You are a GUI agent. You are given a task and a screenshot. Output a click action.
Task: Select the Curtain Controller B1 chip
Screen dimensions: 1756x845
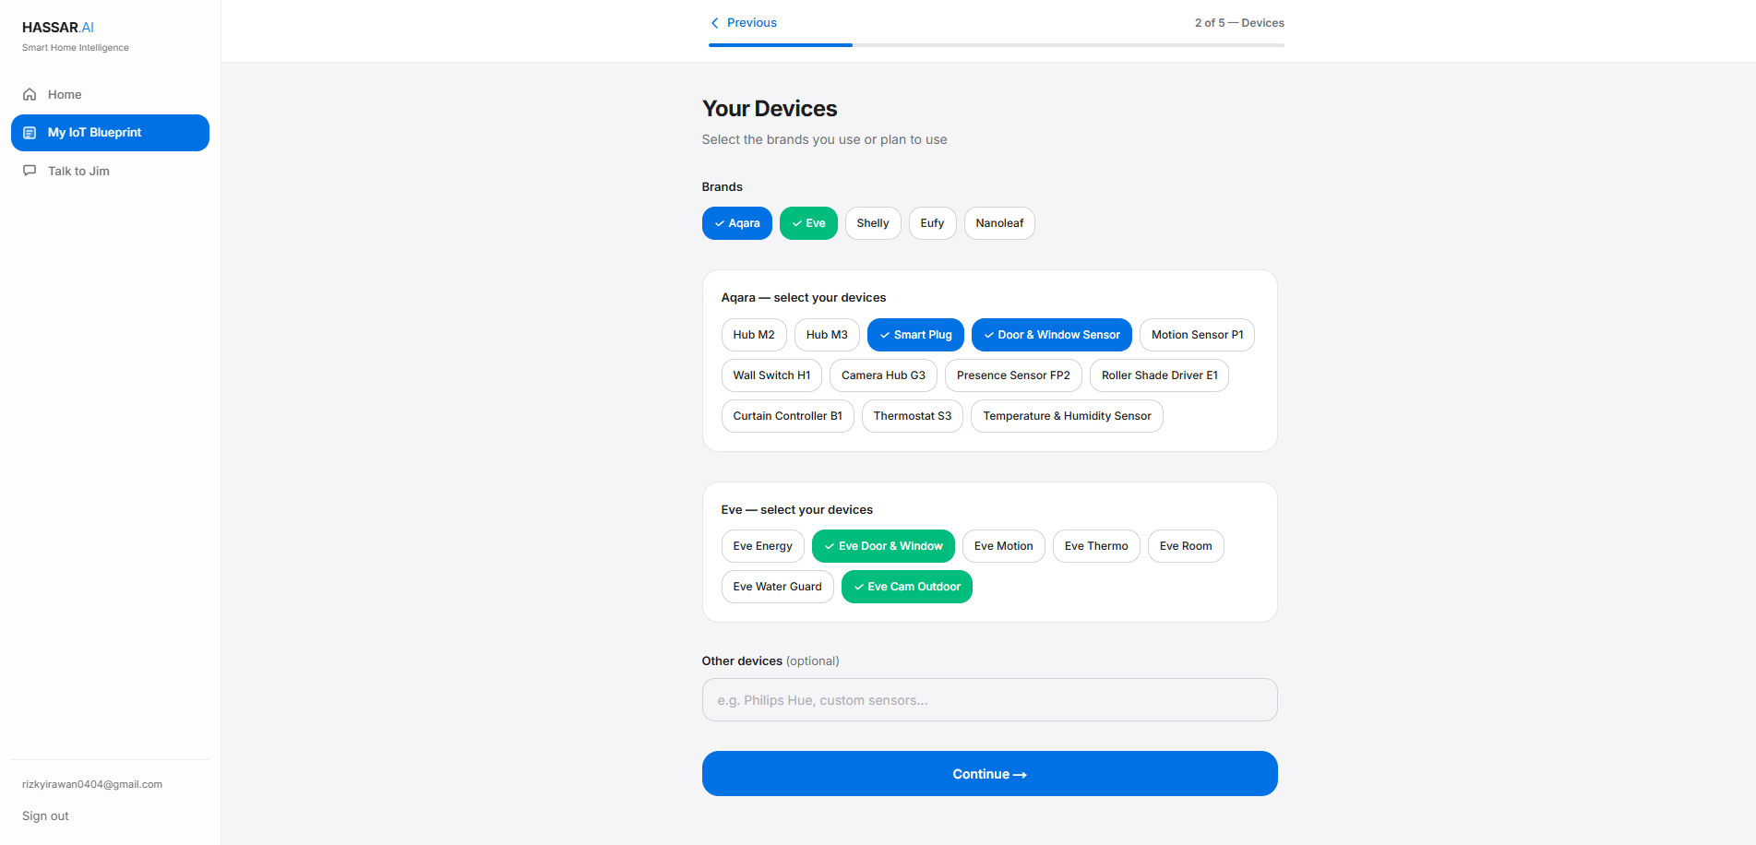[787, 416]
